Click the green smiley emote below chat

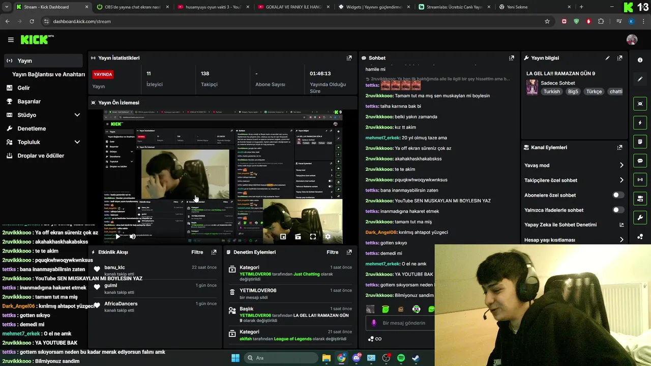point(386,309)
